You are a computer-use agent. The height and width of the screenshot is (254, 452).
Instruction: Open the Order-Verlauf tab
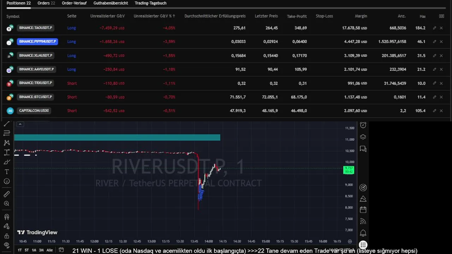[x=74, y=3]
